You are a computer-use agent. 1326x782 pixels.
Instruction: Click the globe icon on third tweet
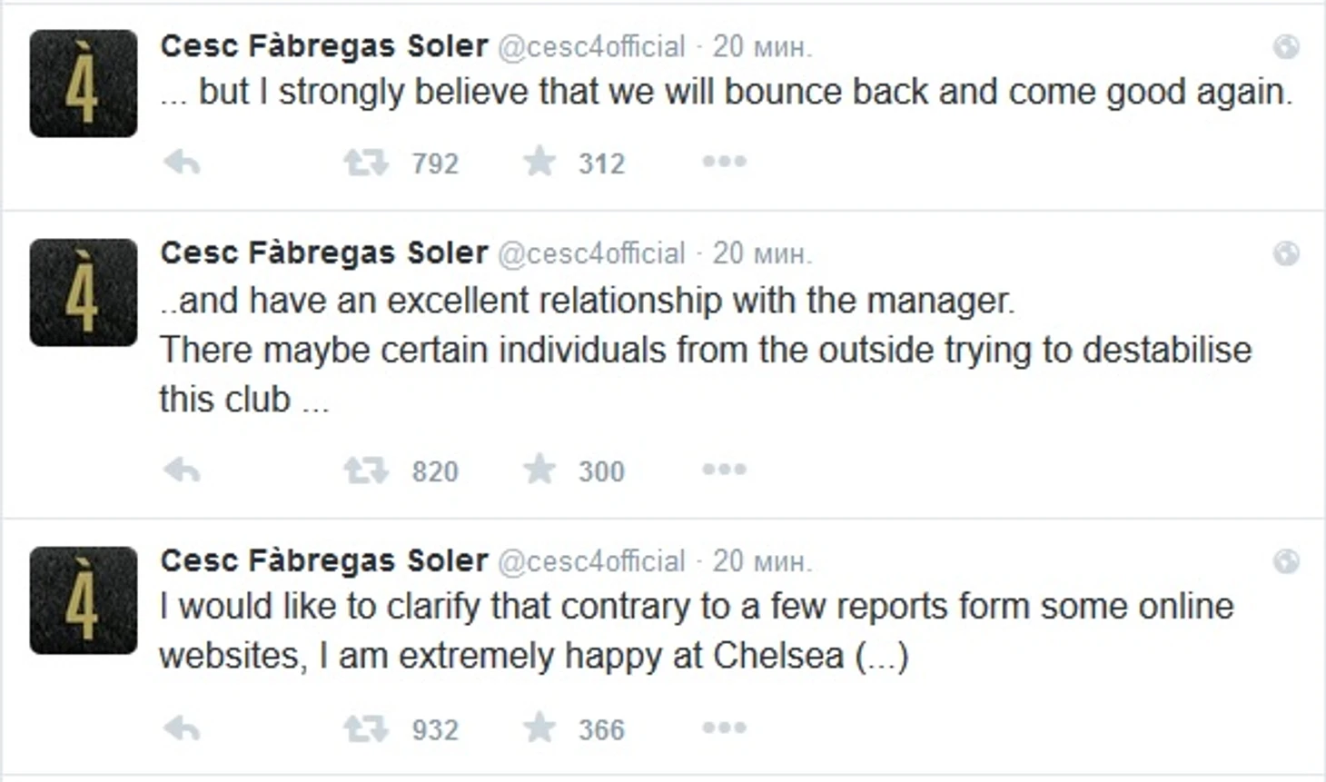1286,561
